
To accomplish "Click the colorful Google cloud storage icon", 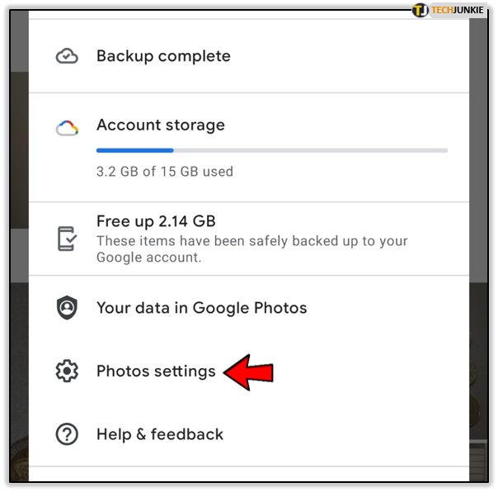I will 67,128.
